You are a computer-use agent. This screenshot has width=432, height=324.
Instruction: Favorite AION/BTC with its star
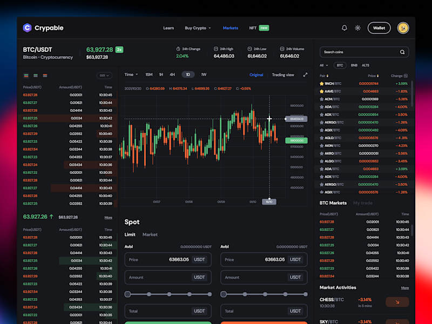coord(321,145)
